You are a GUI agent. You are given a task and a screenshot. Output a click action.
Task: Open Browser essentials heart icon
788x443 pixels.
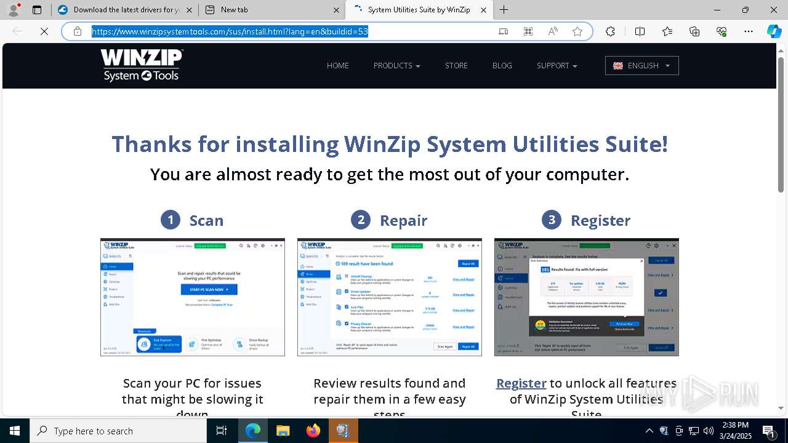(x=722, y=31)
